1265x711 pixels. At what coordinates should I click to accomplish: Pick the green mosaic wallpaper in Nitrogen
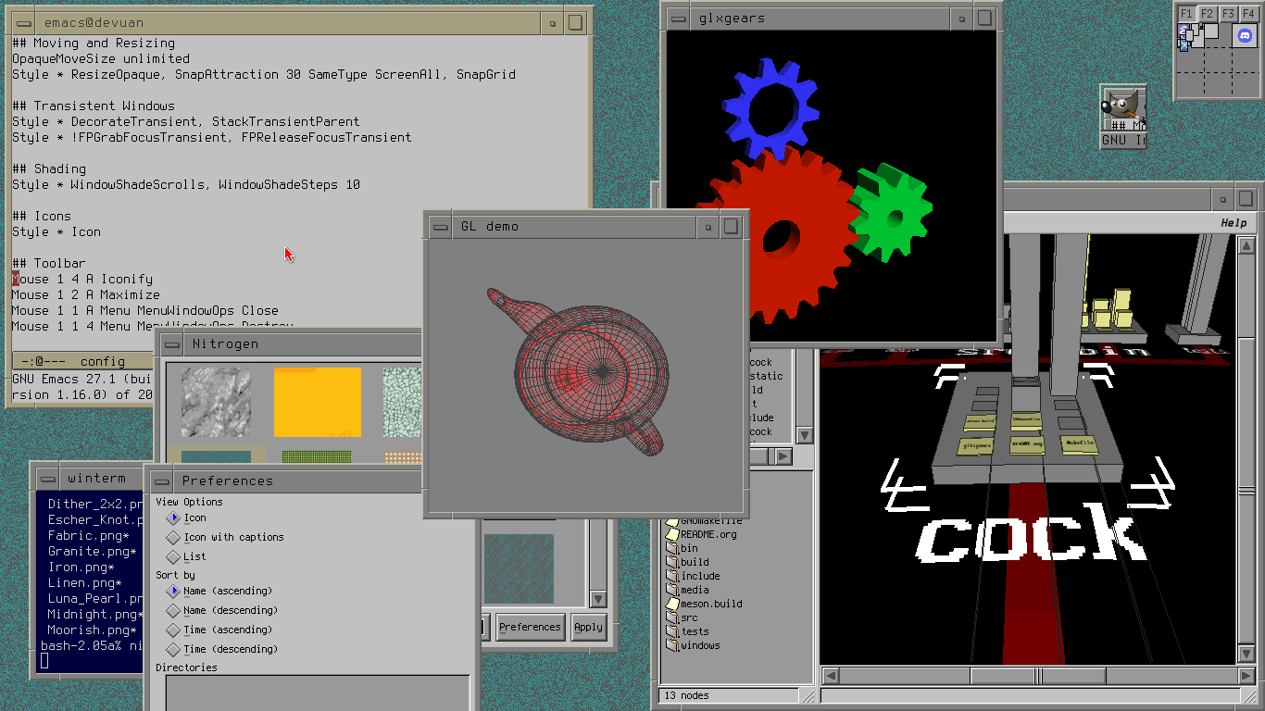(402, 402)
